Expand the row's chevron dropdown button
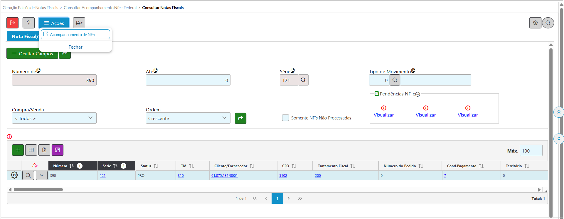Viewport: 564px width, 219px height. (42, 175)
